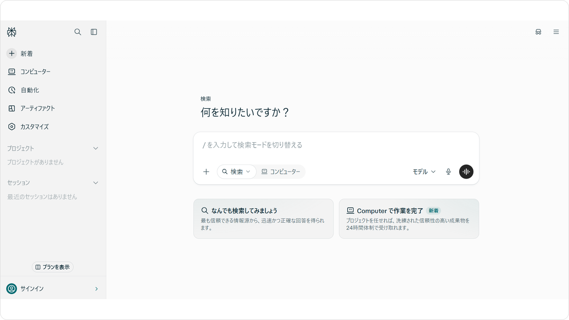Viewport: 569px width, 320px height.
Task: Collapse the セッション section chevron
Action: pos(96,183)
